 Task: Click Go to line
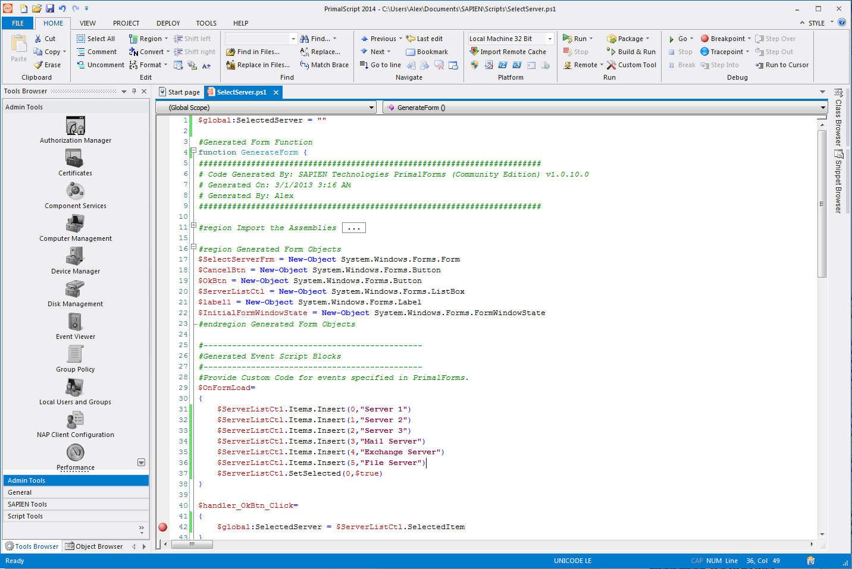coord(380,65)
